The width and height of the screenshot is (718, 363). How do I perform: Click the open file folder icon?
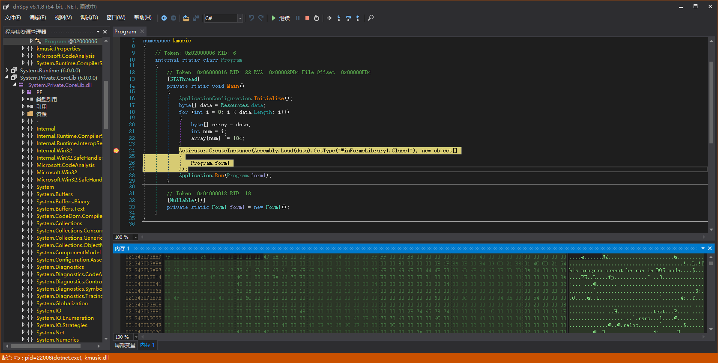[x=186, y=18]
